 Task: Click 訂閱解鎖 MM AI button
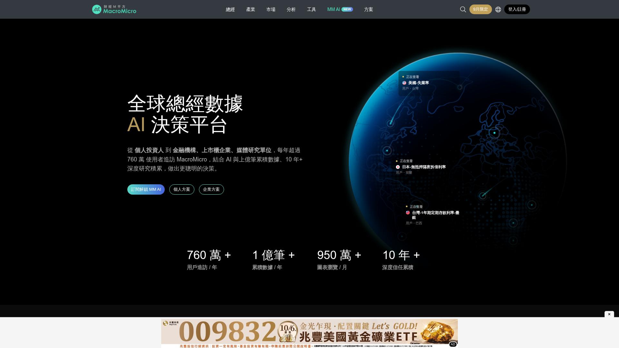pyautogui.click(x=146, y=189)
